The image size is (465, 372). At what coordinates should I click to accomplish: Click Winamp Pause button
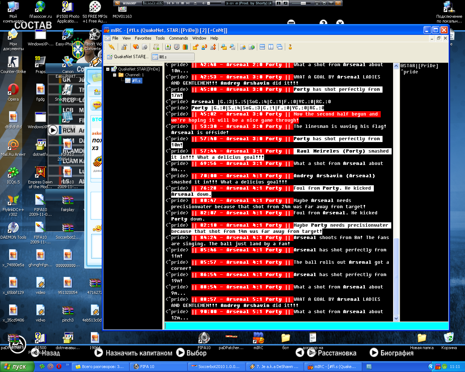pyautogui.click(x=178, y=3)
